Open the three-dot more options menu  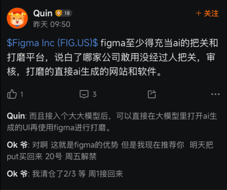click(x=215, y=94)
